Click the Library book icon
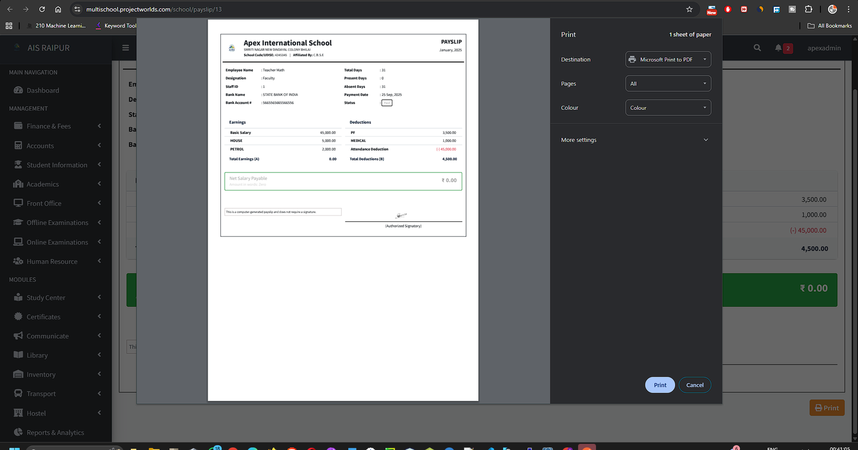The height and width of the screenshot is (450, 858). click(18, 355)
